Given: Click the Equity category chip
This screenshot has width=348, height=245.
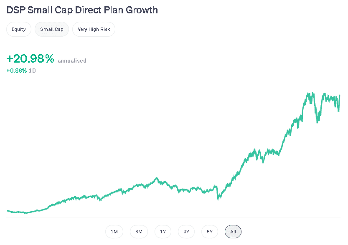Looking at the screenshot, I should (18, 29).
